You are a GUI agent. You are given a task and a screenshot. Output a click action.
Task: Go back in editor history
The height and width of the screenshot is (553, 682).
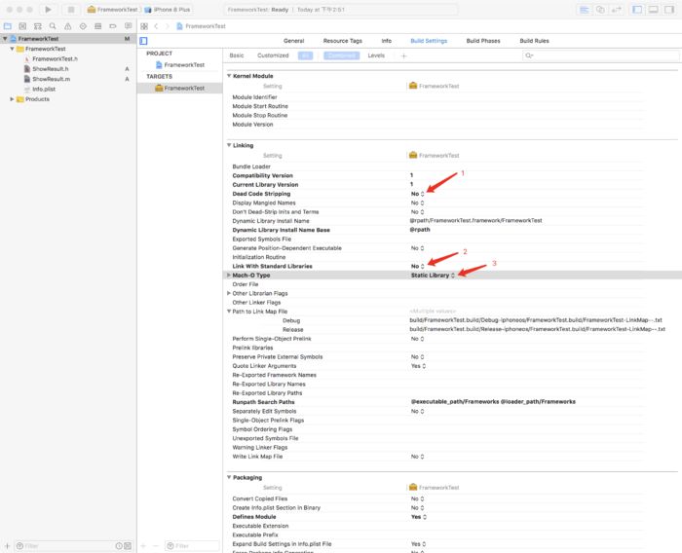(x=156, y=26)
